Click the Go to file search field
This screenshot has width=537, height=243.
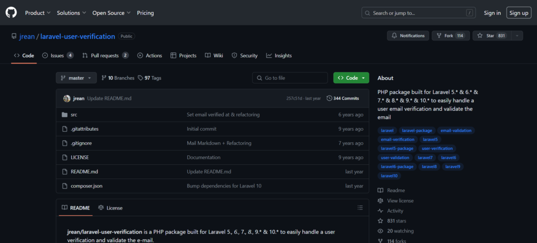(290, 78)
